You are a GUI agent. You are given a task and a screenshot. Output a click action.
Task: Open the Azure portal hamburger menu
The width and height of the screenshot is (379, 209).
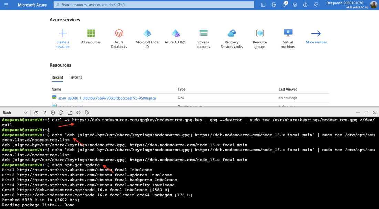click(x=6, y=4)
